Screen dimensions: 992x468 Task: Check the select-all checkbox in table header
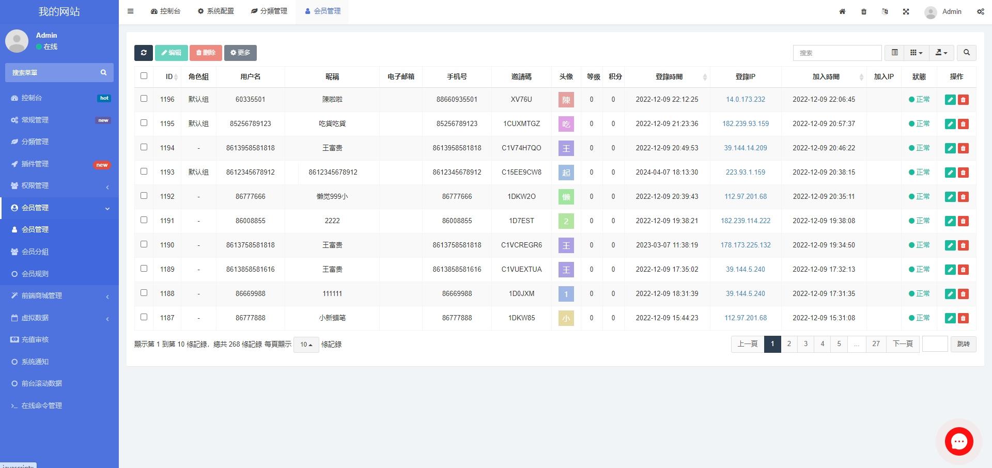click(x=144, y=76)
